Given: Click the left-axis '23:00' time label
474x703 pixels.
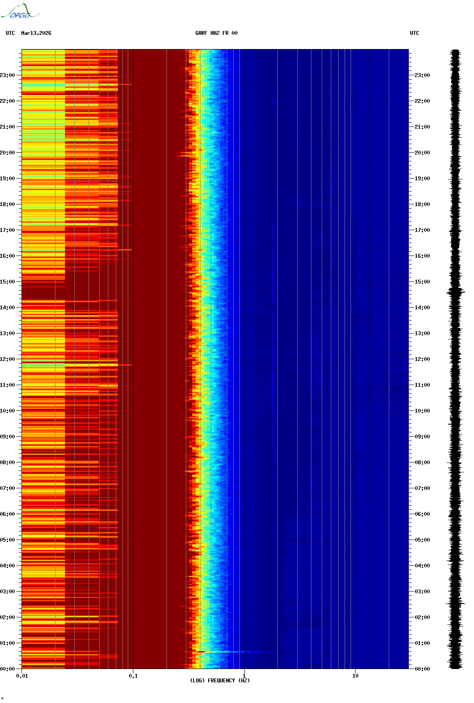Looking at the screenshot, I should (7, 75).
